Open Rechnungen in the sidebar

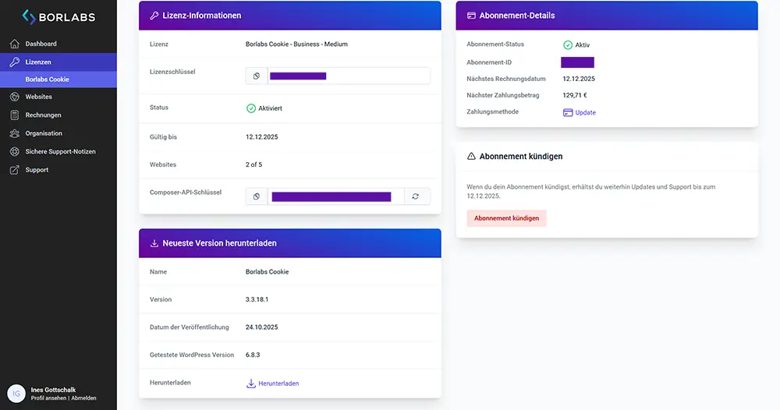58,115
